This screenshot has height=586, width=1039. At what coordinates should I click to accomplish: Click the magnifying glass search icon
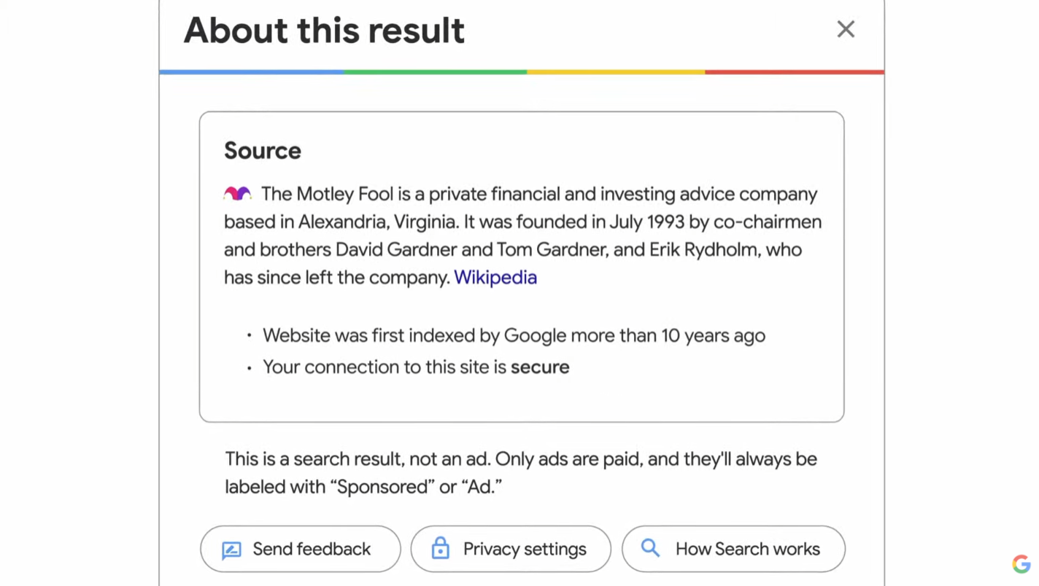[x=649, y=548]
